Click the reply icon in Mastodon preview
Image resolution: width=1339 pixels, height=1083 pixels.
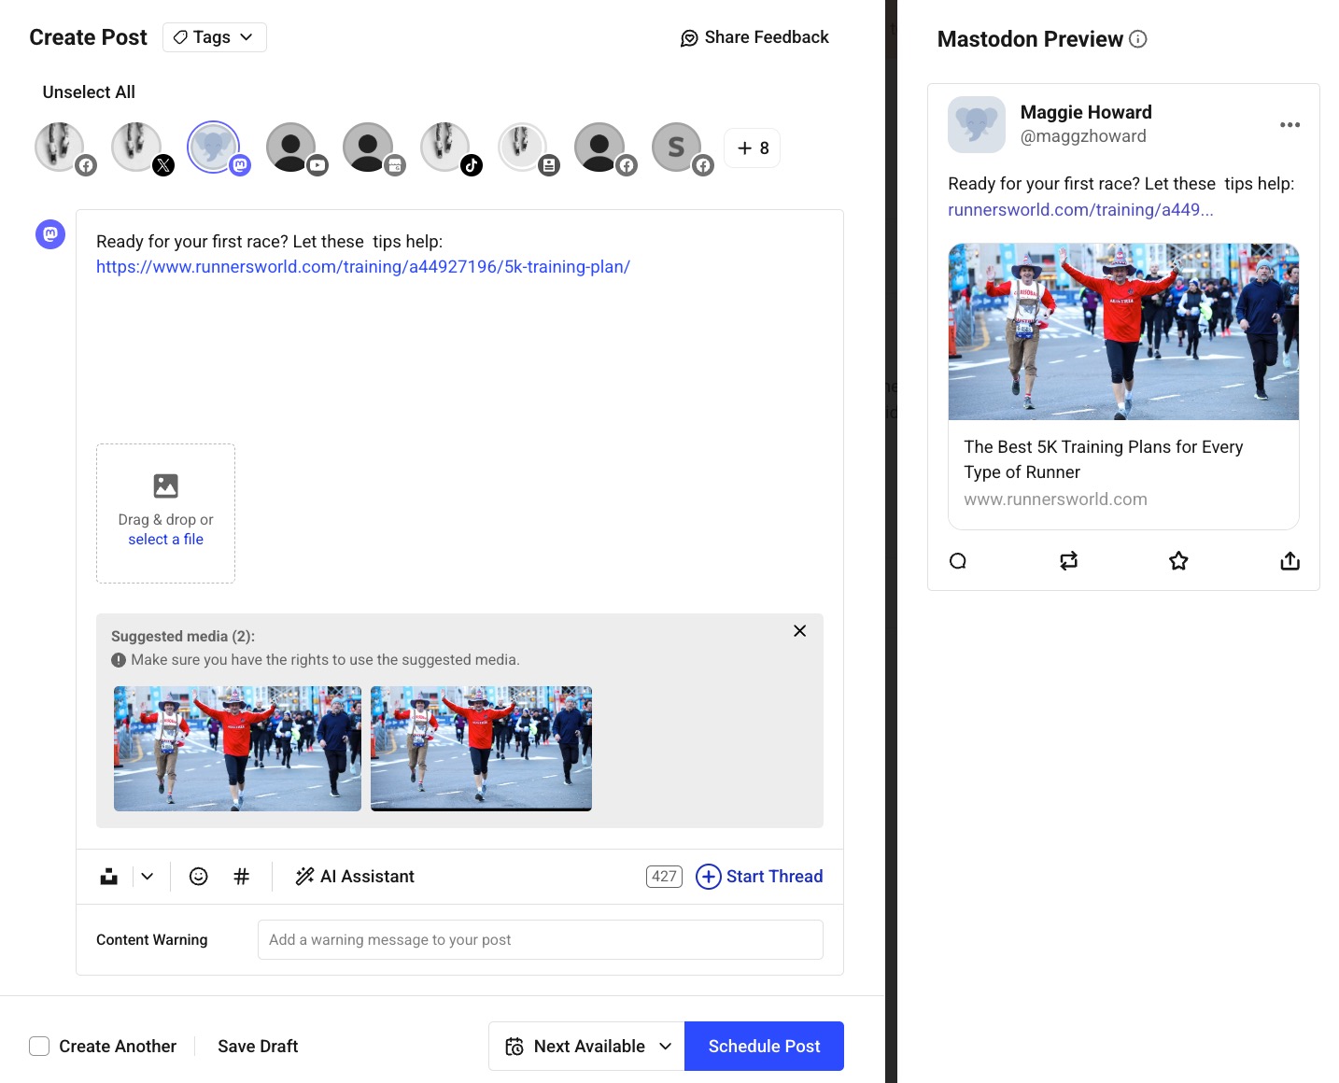coord(958,561)
